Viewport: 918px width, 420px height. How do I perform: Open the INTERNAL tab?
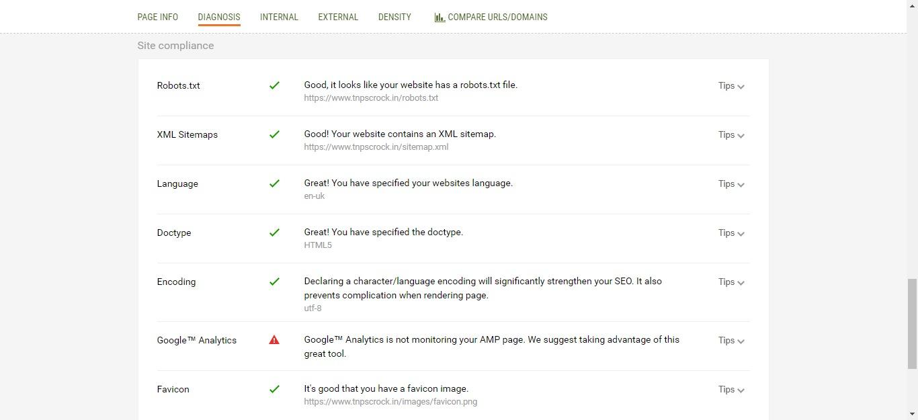[279, 17]
